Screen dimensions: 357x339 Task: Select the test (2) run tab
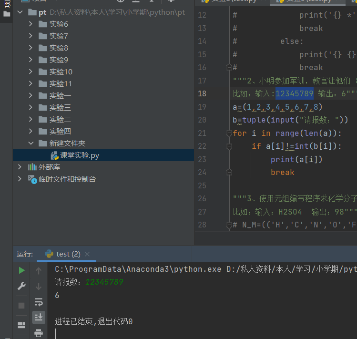click(66, 254)
